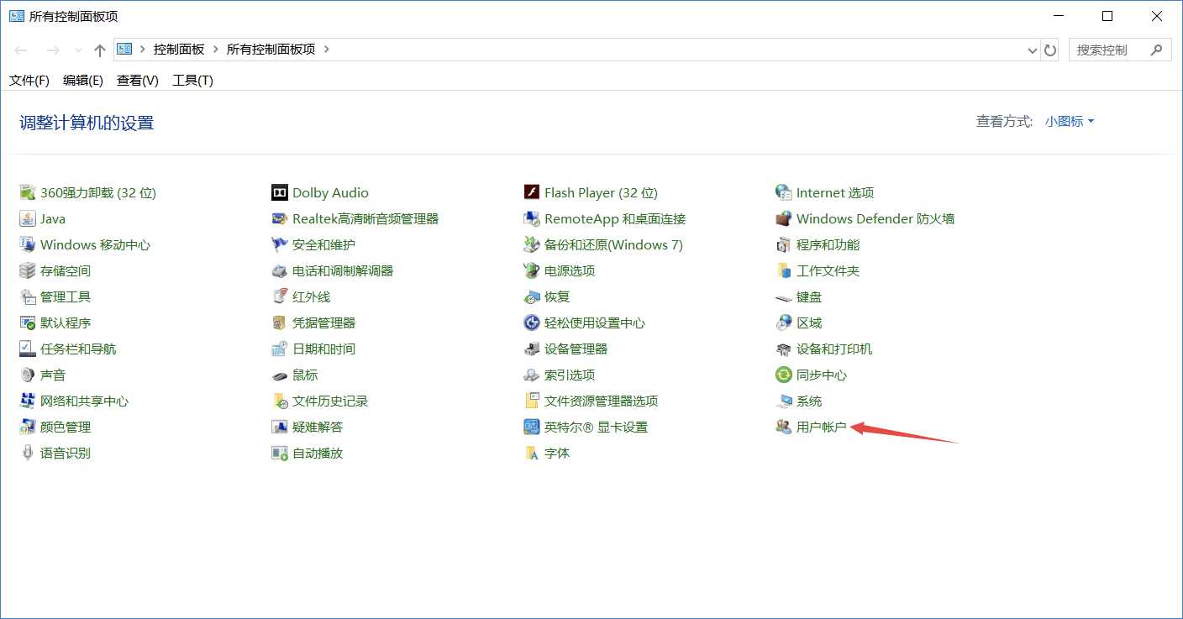
Task: Click the Flash Player icon
Action: coord(531,192)
